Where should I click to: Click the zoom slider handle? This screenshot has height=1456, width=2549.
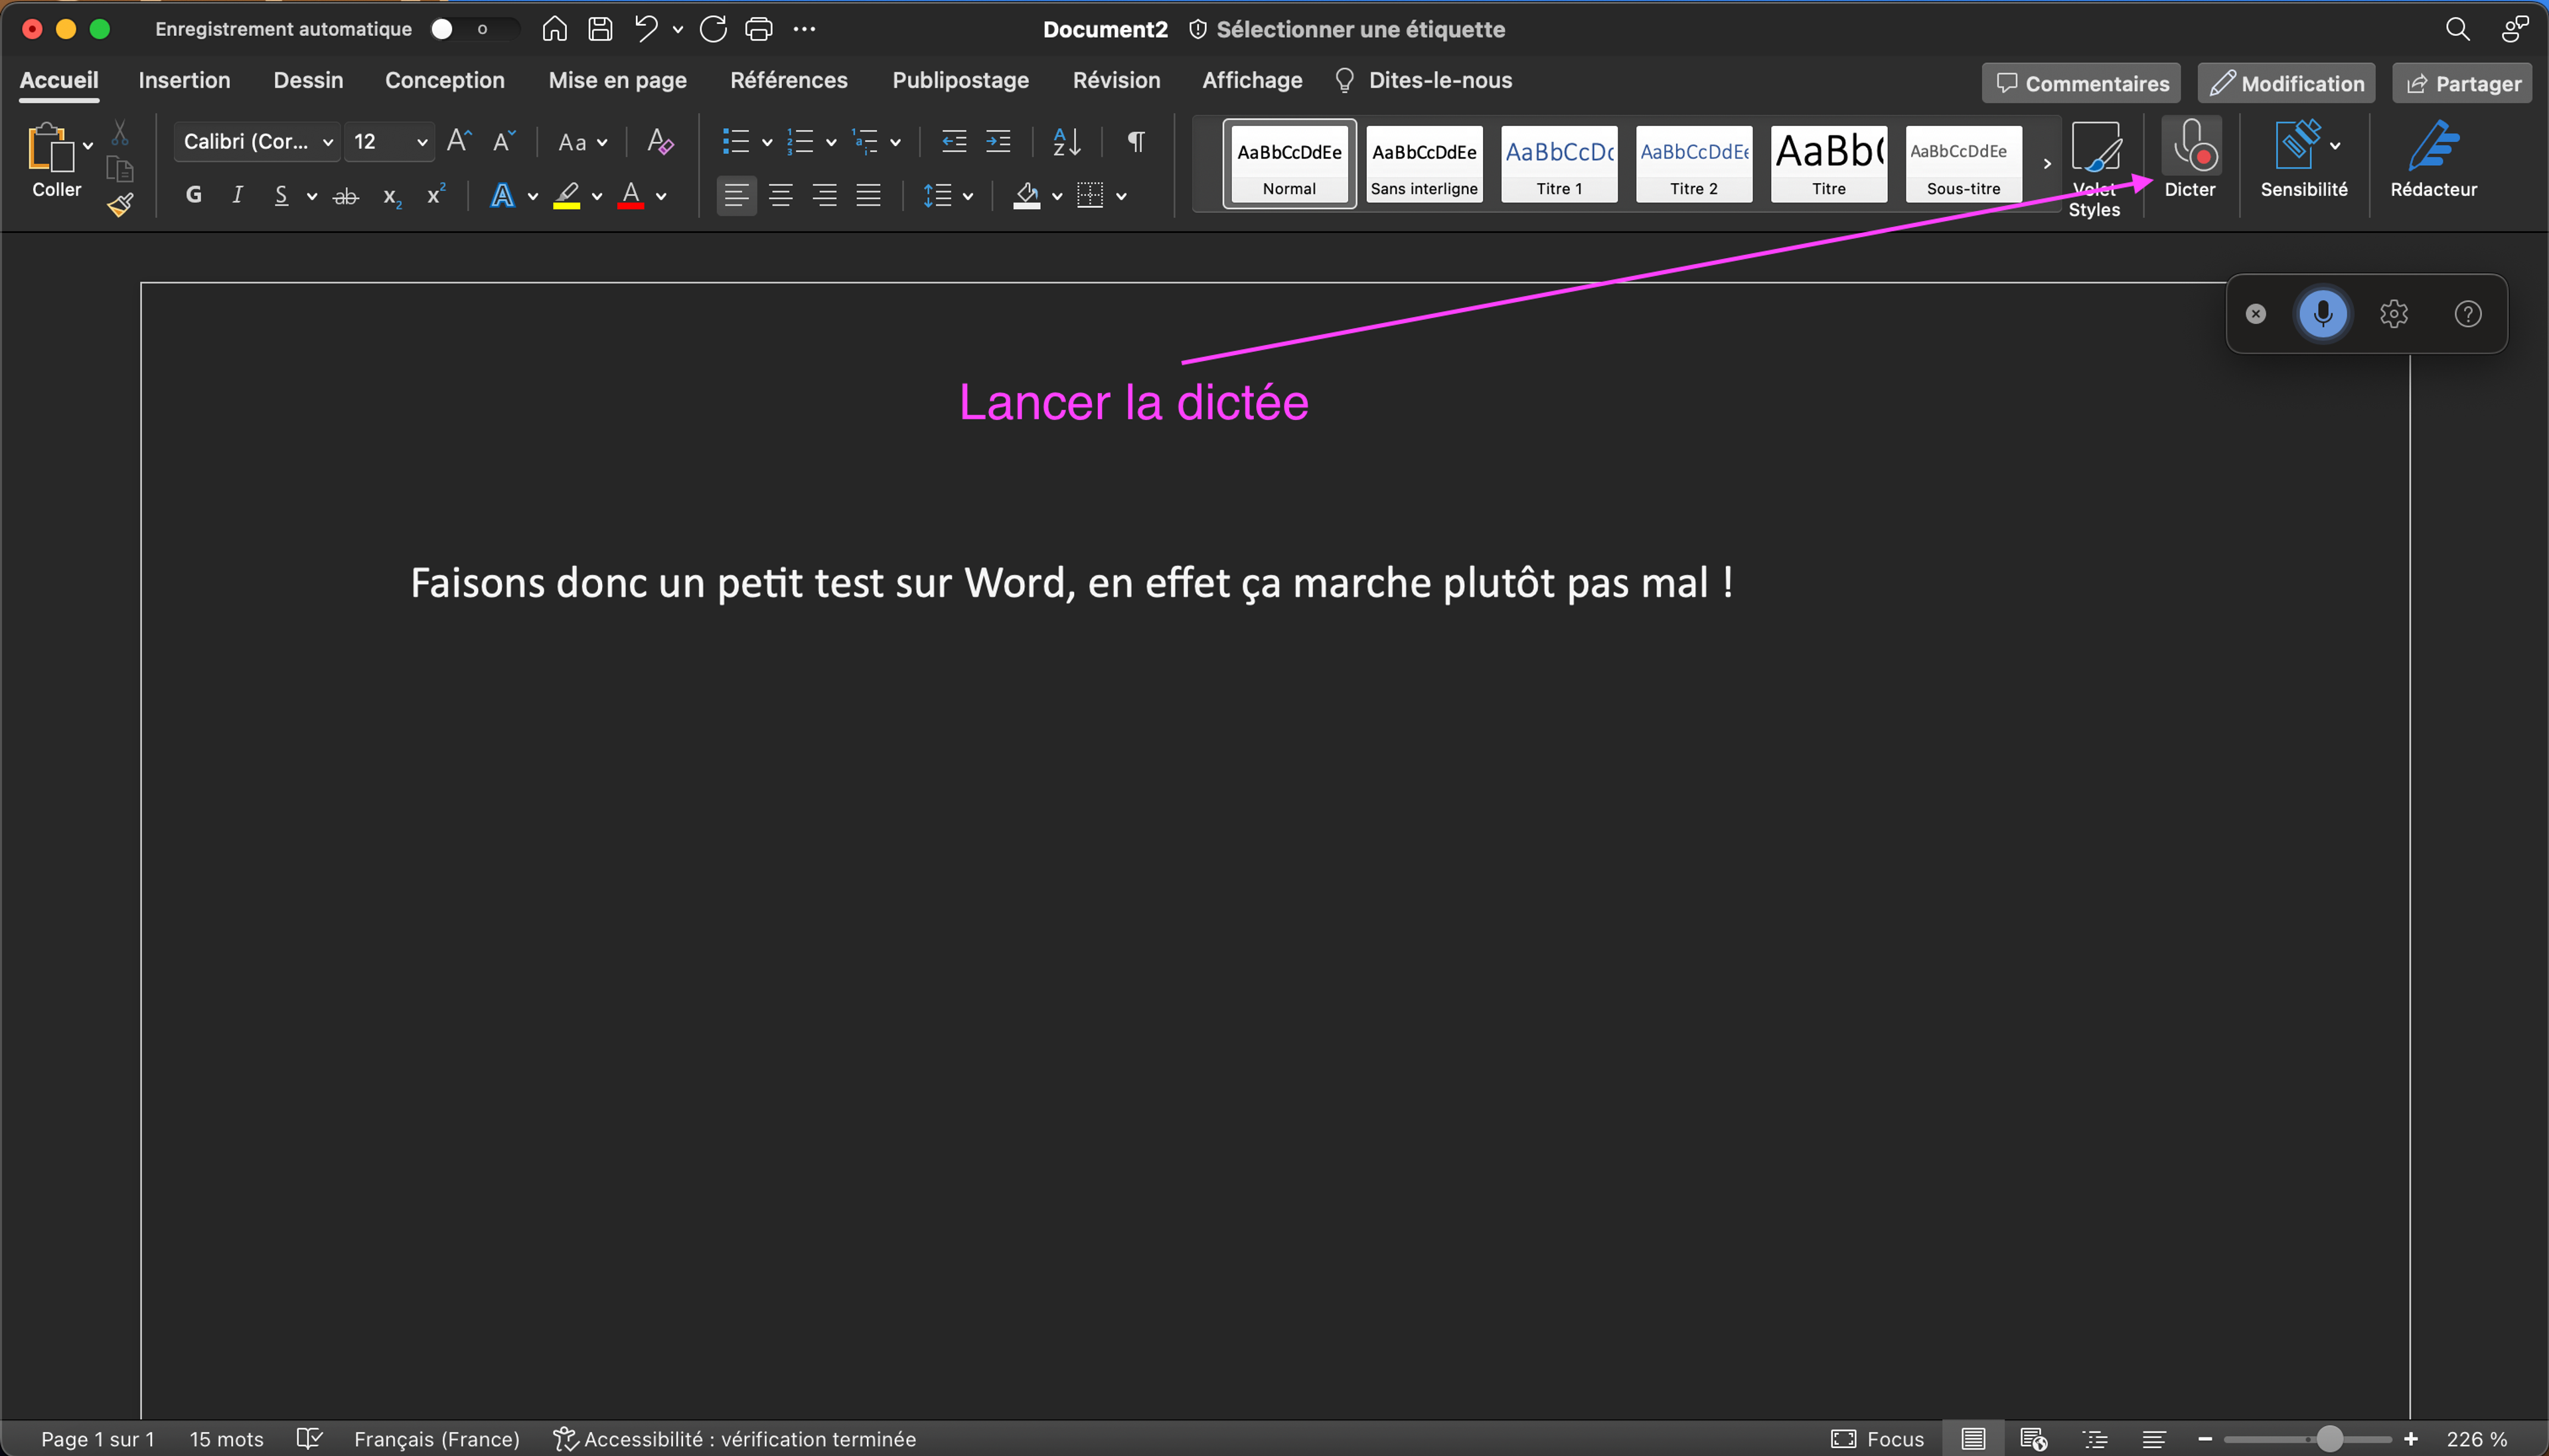(2329, 1438)
